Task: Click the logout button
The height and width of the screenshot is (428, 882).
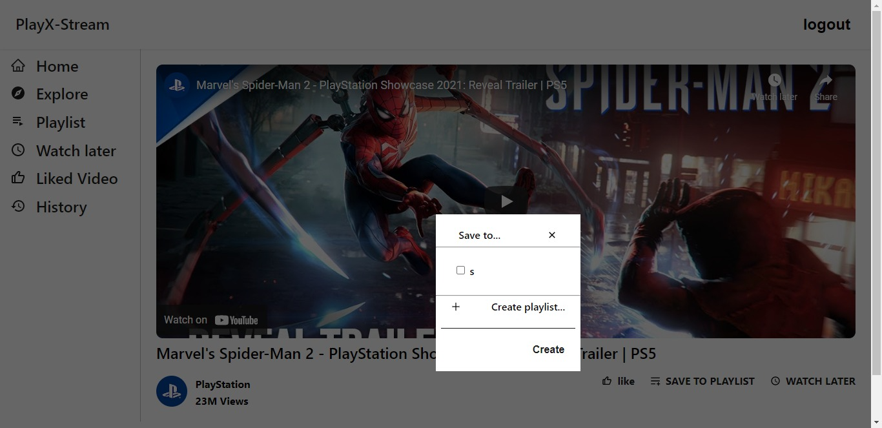Action: point(826,25)
